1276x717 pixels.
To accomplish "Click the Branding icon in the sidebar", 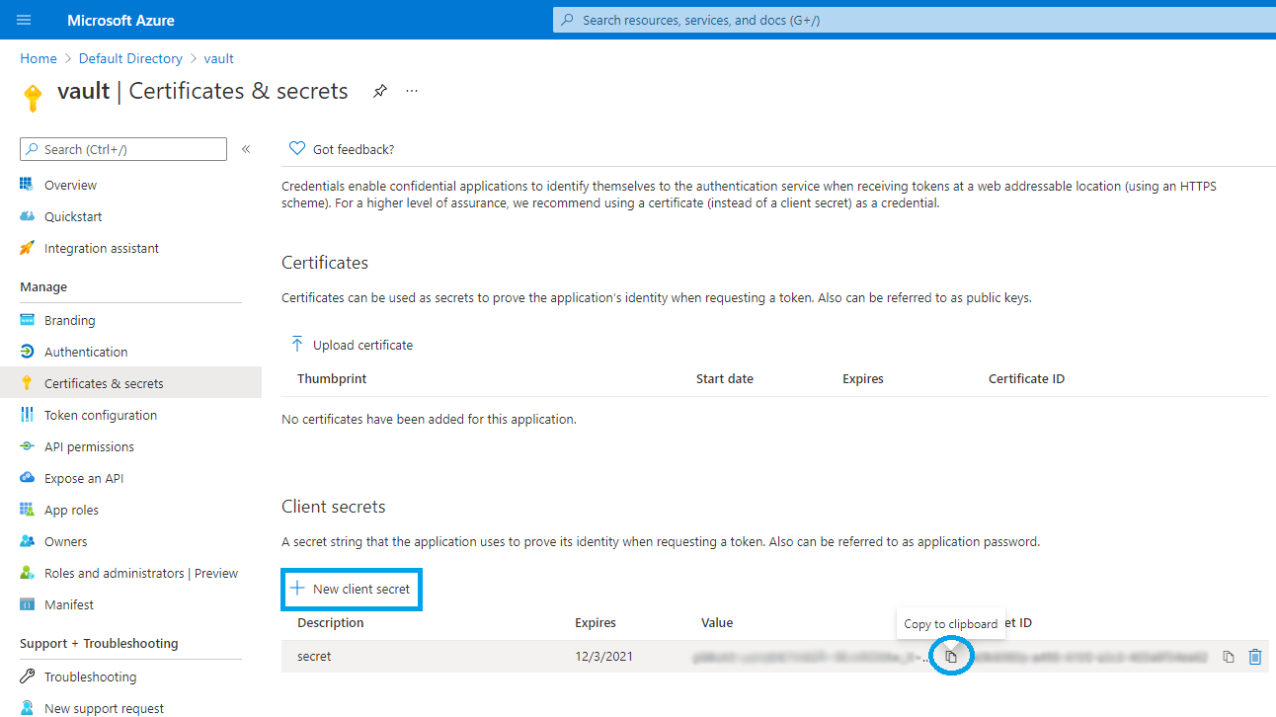I will [x=27, y=320].
